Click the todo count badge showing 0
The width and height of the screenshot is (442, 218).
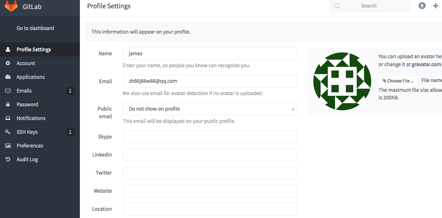tap(422, 6)
